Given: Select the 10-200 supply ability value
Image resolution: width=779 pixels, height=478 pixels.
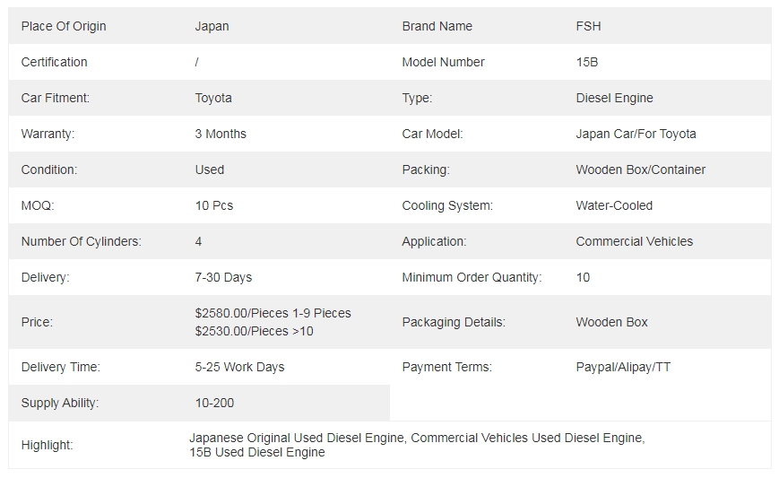Looking at the screenshot, I should (214, 403).
